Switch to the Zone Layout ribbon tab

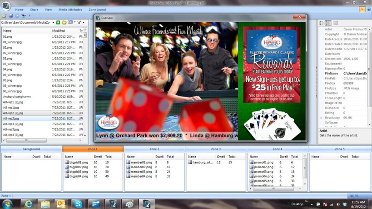click(97, 10)
